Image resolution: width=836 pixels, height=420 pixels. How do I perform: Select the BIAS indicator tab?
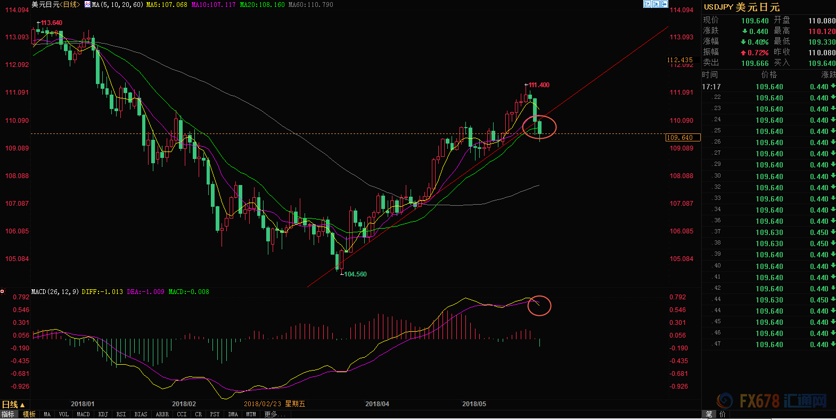click(141, 414)
